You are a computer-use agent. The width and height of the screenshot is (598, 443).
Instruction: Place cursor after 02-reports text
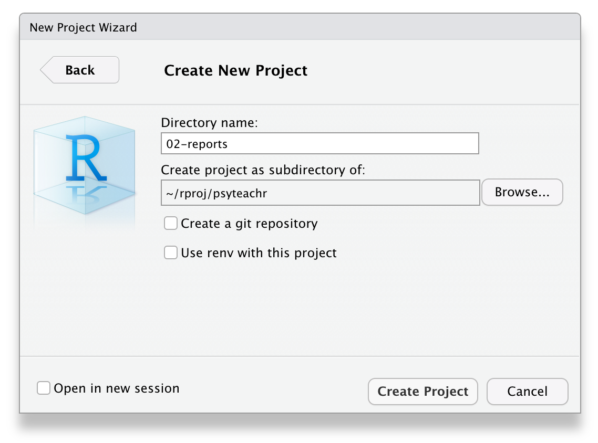[x=229, y=144]
